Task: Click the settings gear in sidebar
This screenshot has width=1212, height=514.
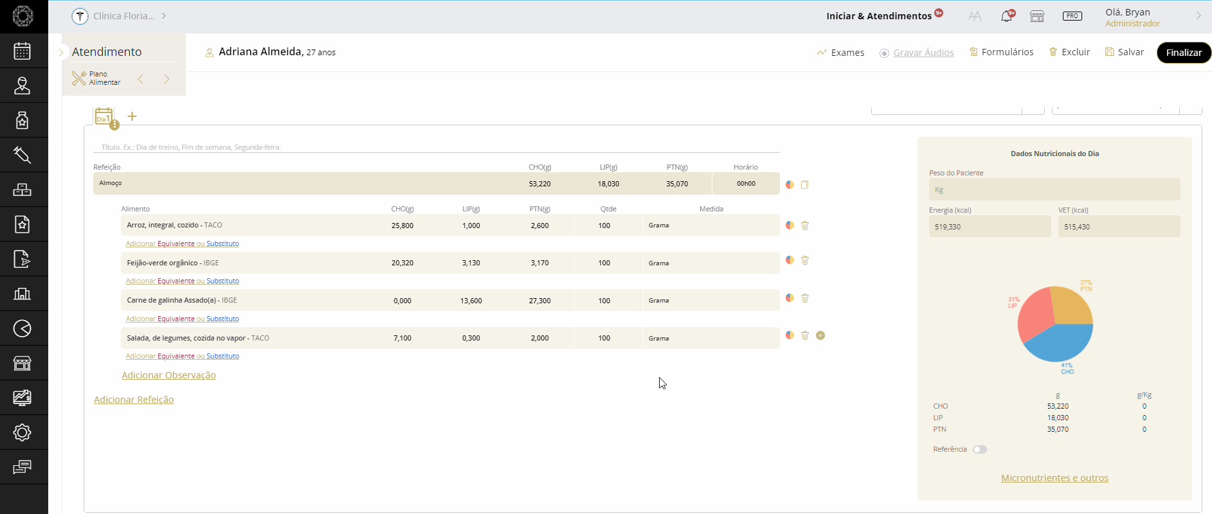Action: point(23,432)
